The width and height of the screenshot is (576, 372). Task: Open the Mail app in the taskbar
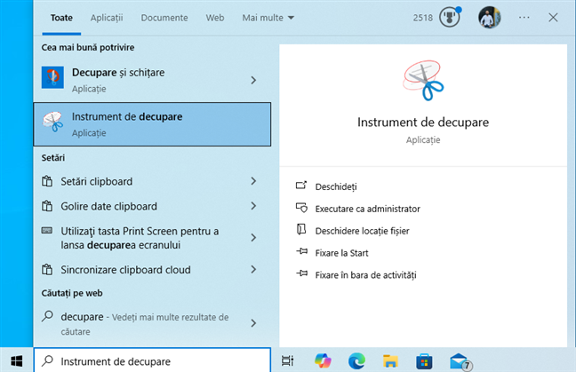pos(459,360)
